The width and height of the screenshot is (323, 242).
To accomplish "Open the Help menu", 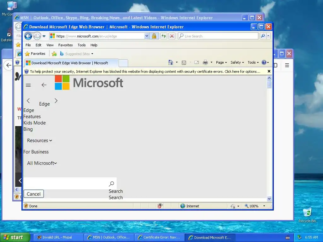I will pos(94,45).
